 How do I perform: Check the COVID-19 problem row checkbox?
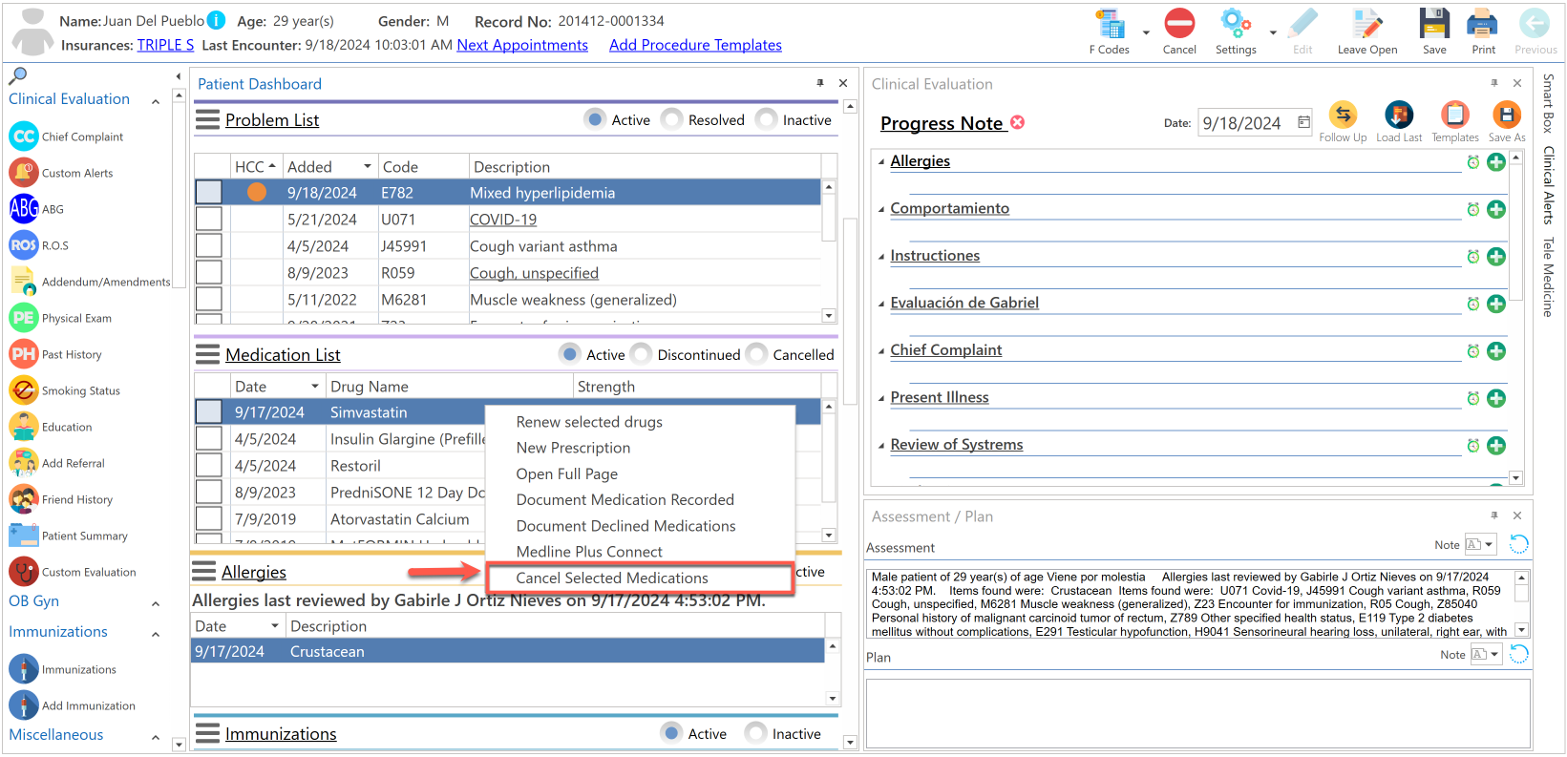(x=208, y=220)
